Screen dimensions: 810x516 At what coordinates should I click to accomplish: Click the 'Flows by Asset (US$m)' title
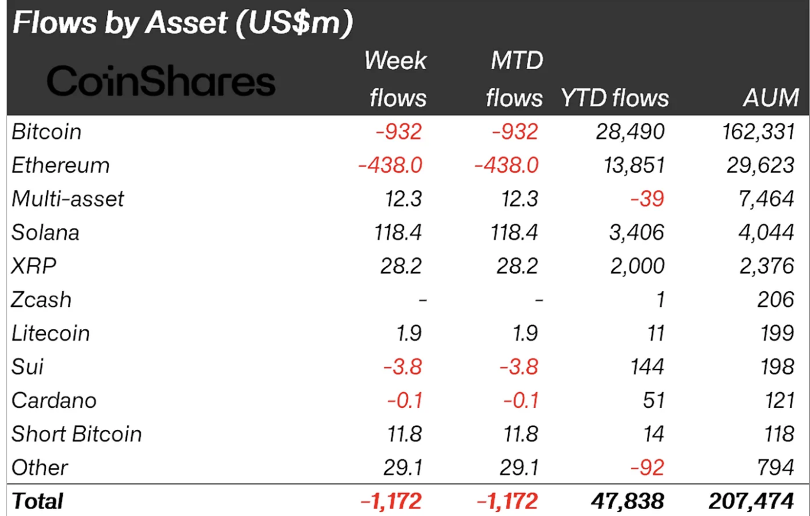point(183,25)
